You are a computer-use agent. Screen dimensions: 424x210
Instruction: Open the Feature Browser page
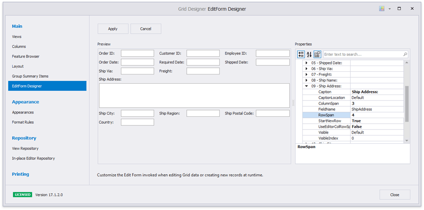(26, 56)
